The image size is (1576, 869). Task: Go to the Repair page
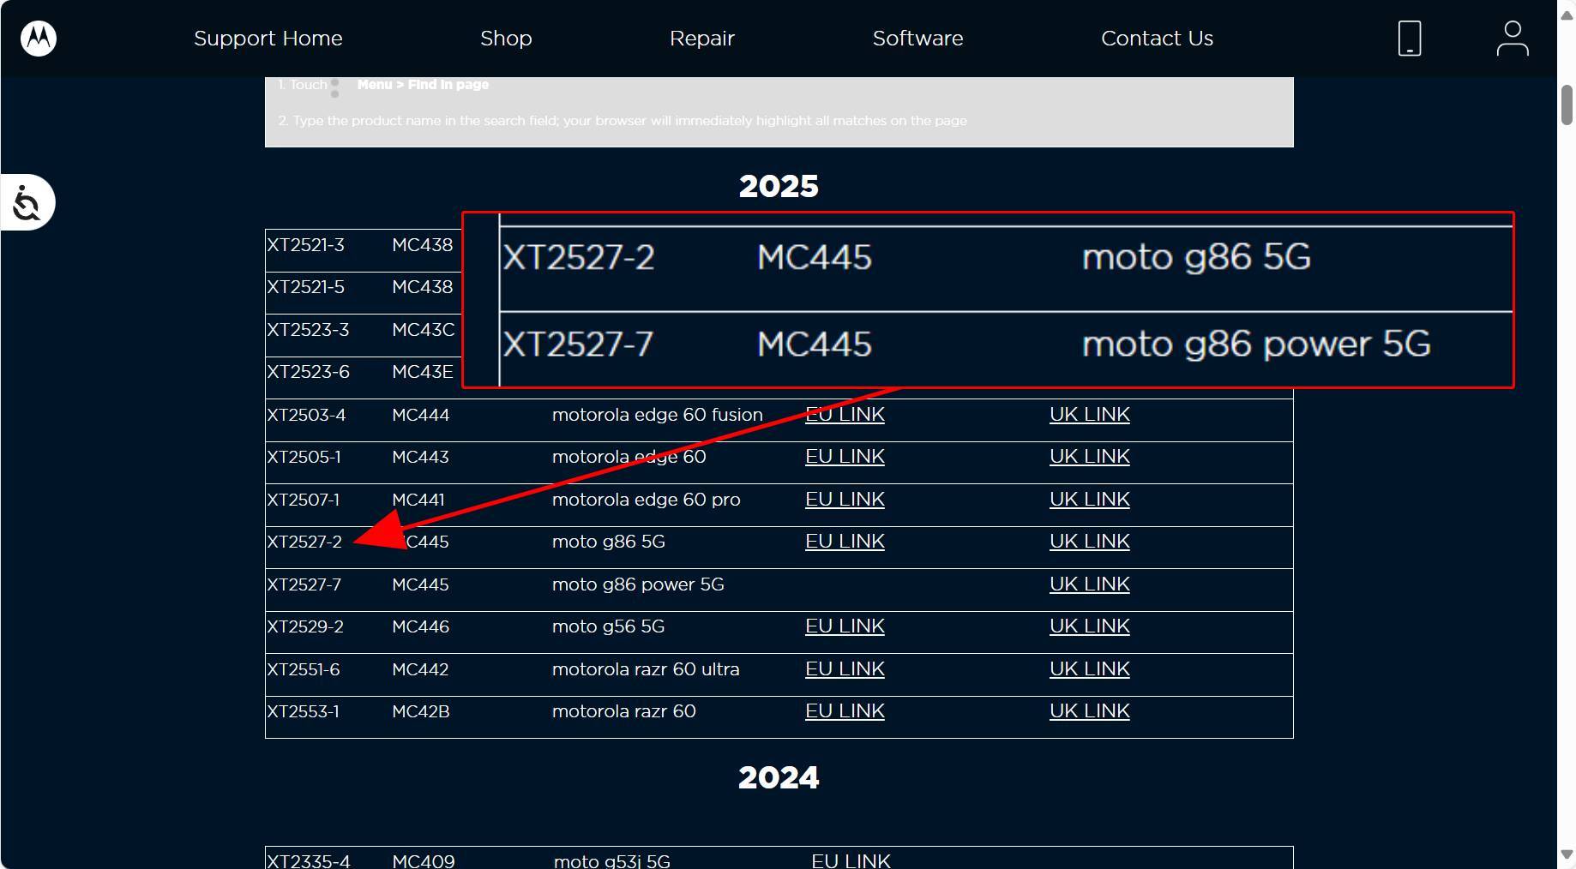point(702,39)
